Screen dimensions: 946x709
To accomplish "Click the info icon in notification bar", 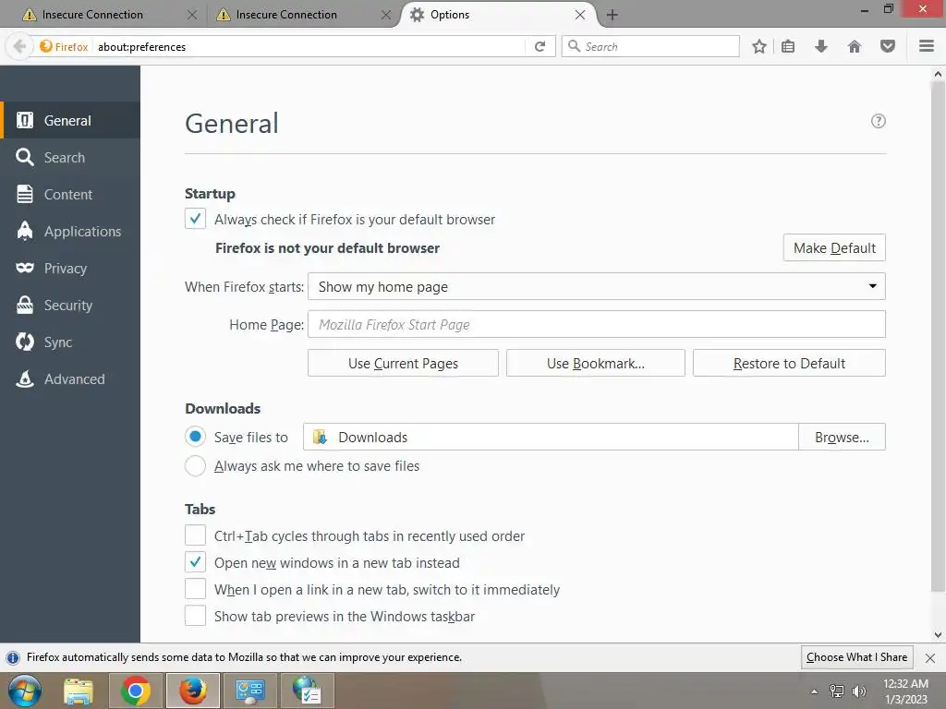I will click(x=13, y=657).
